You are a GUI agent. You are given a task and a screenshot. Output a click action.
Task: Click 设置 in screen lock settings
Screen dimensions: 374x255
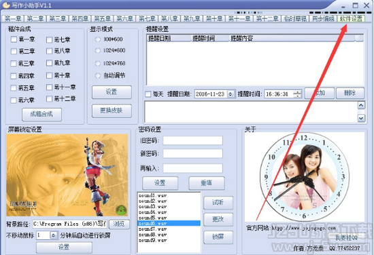(x=64, y=248)
